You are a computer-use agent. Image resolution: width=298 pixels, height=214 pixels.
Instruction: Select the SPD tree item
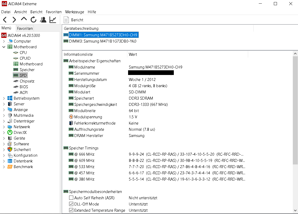(x=20, y=75)
